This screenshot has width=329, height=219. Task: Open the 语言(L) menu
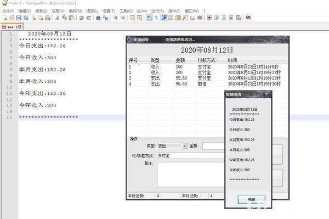(92, 11)
